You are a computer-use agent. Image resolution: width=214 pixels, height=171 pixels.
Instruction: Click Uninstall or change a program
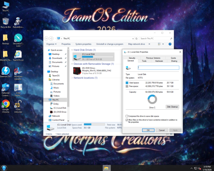click(110, 44)
